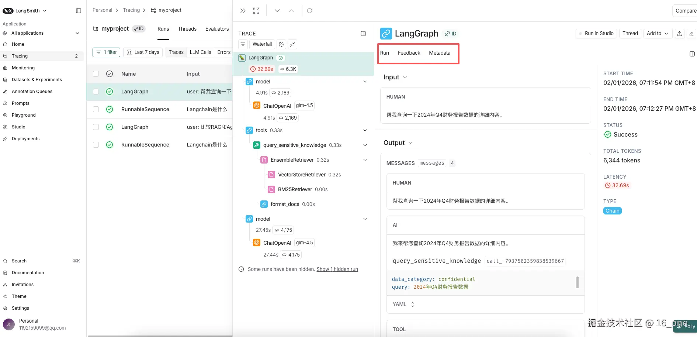Tick checkbox for last RunnableSequence run
This screenshot has height=337, width=697.
pyautogui.click(x=96, y=145)
